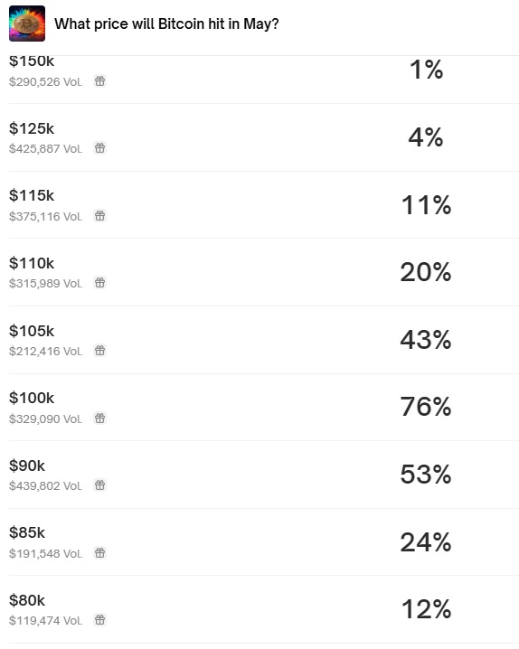Open the gift icon for the $90k market
The width and height of the screenshot is (519, 649).
tap(99, 484)
